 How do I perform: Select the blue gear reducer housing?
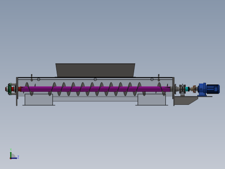pos(202,89)
